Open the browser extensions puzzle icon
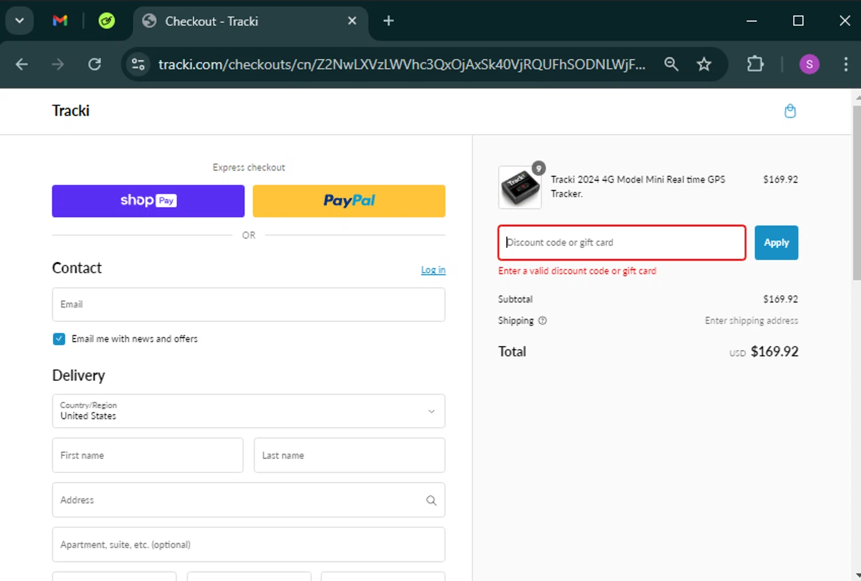 click(x=755, y=64)
